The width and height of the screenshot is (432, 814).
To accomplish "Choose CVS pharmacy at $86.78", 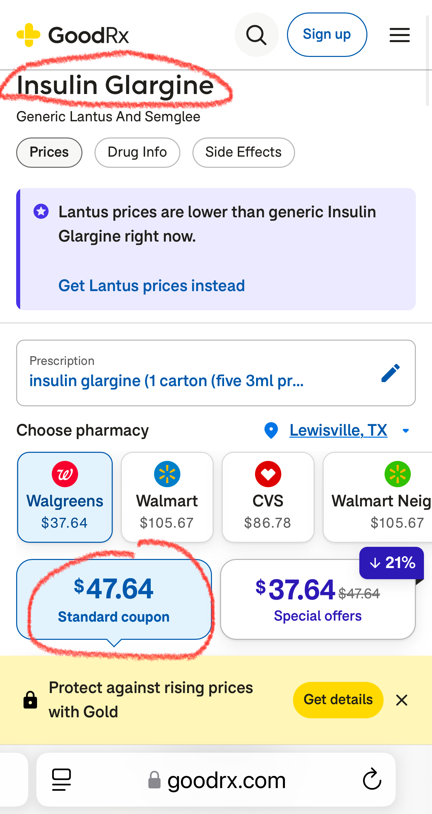I will (268, 497).
